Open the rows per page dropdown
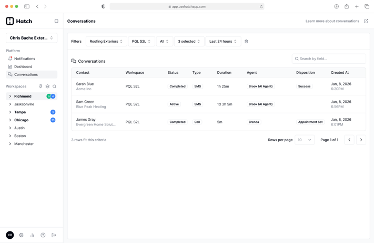This screenshot has width=374, height=243. 305,140
